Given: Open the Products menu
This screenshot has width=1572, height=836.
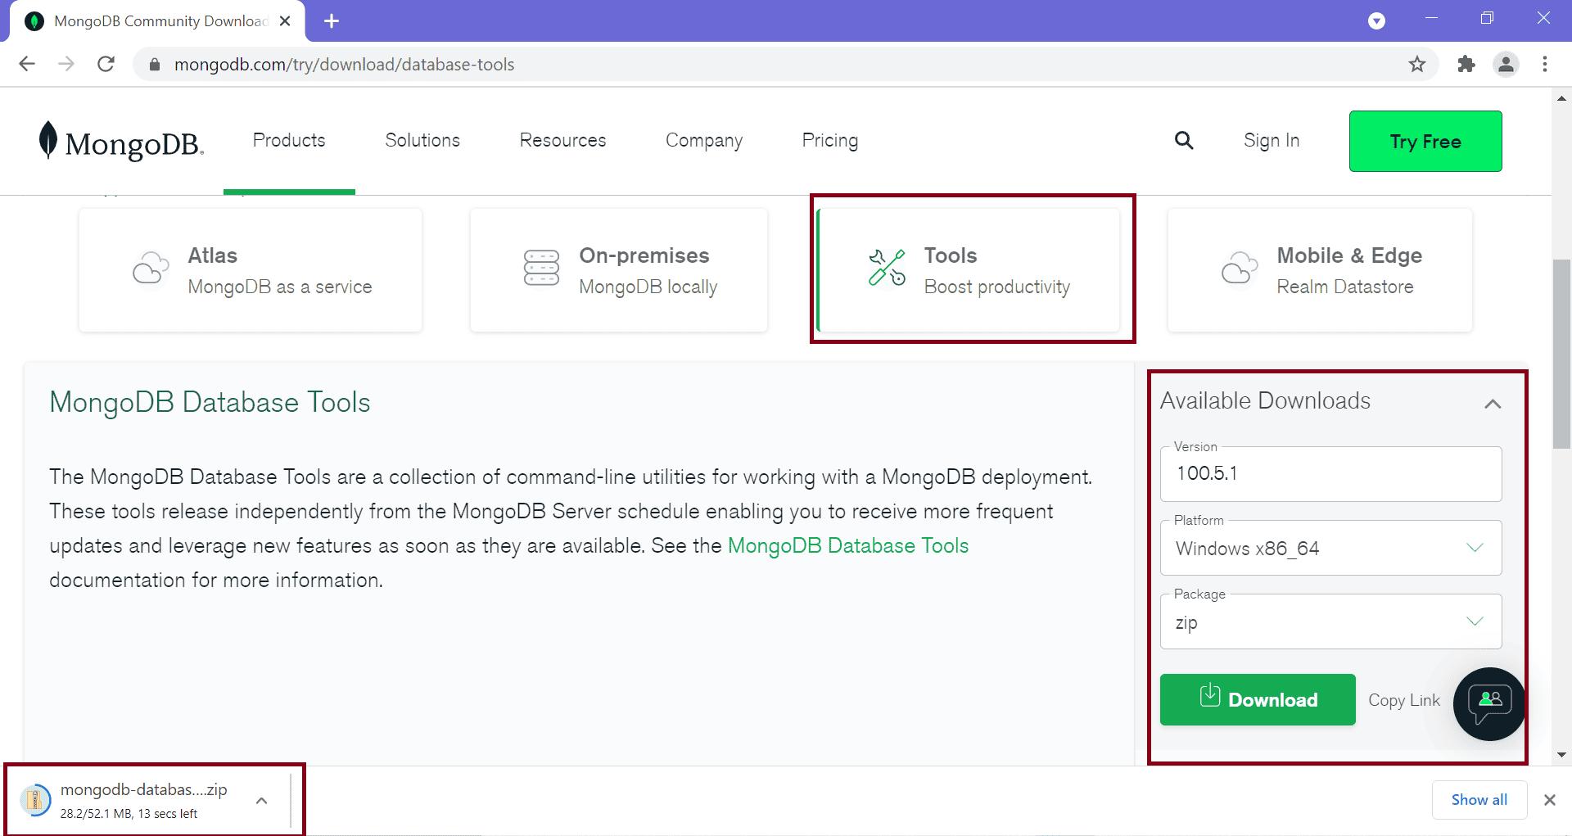Looking at the screenshot, I should pyautogui.click(x=289, y=141).
